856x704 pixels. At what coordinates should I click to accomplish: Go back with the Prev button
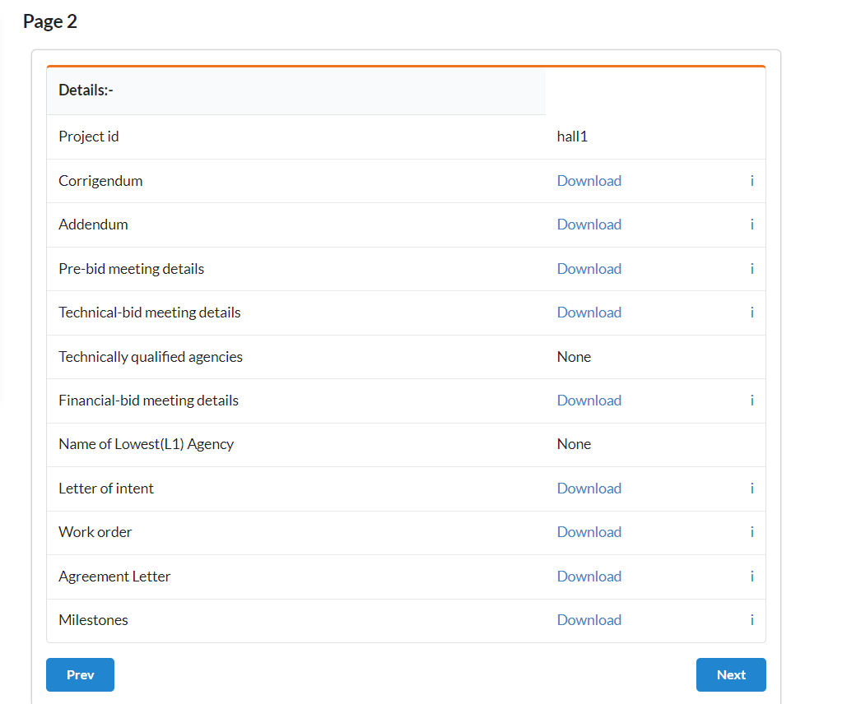(x=80, y=675)
